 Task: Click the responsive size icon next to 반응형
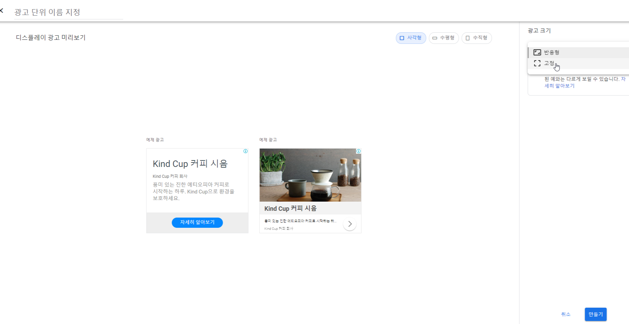(x=537, y=52)
